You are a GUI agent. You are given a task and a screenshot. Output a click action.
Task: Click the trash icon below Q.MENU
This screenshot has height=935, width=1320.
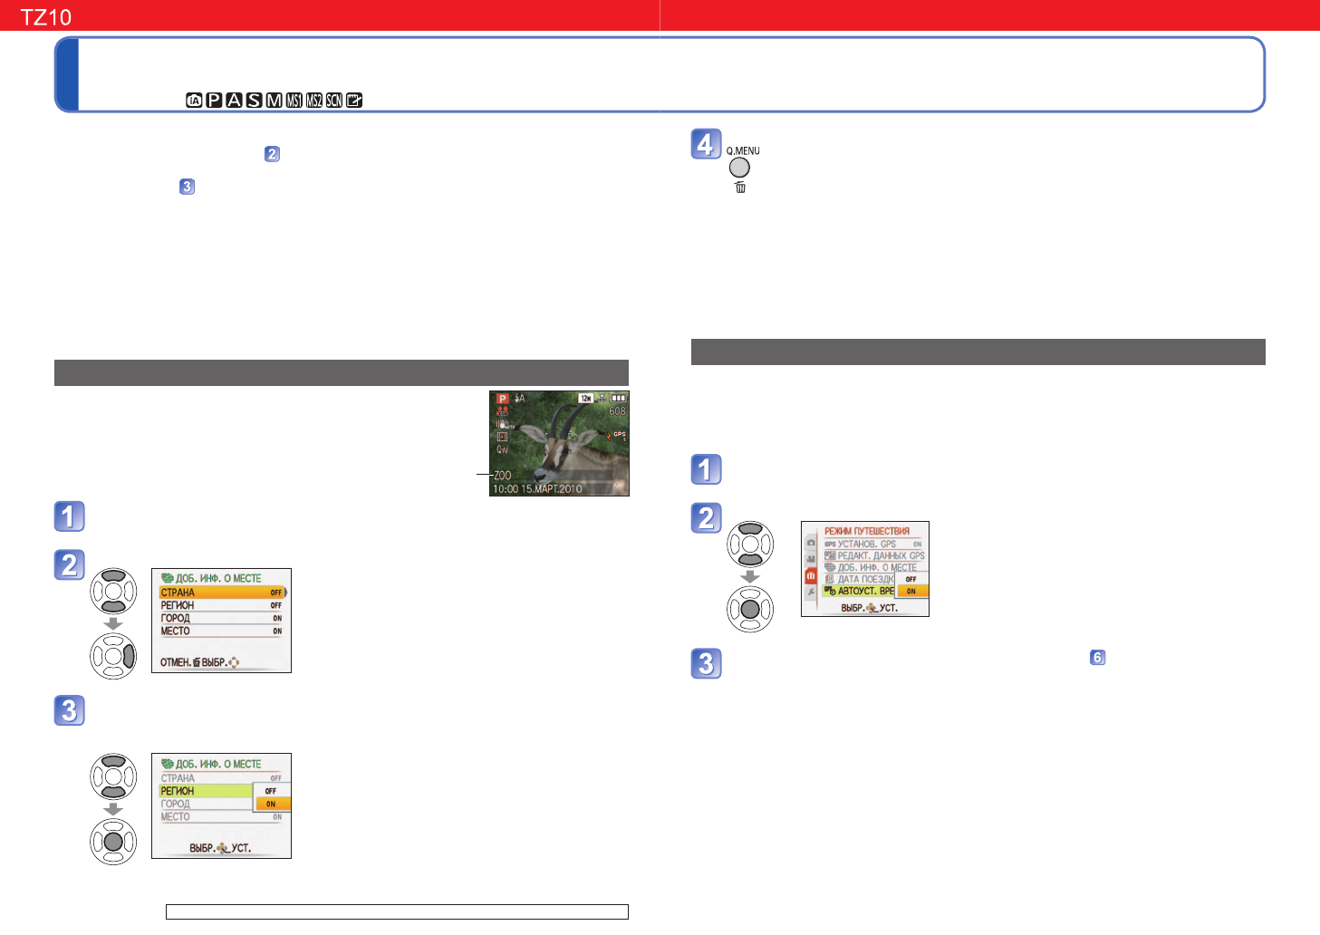click(740, 188)
